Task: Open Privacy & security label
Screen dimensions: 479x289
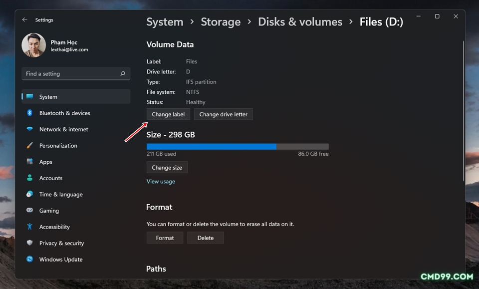Action: pyautogui.click(x=62, y=243)
